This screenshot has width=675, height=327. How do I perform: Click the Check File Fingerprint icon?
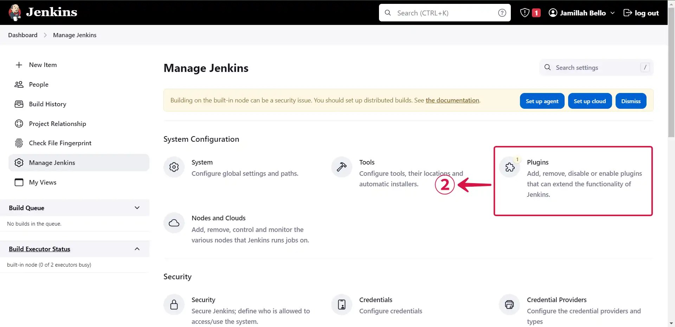pos(19,143)
